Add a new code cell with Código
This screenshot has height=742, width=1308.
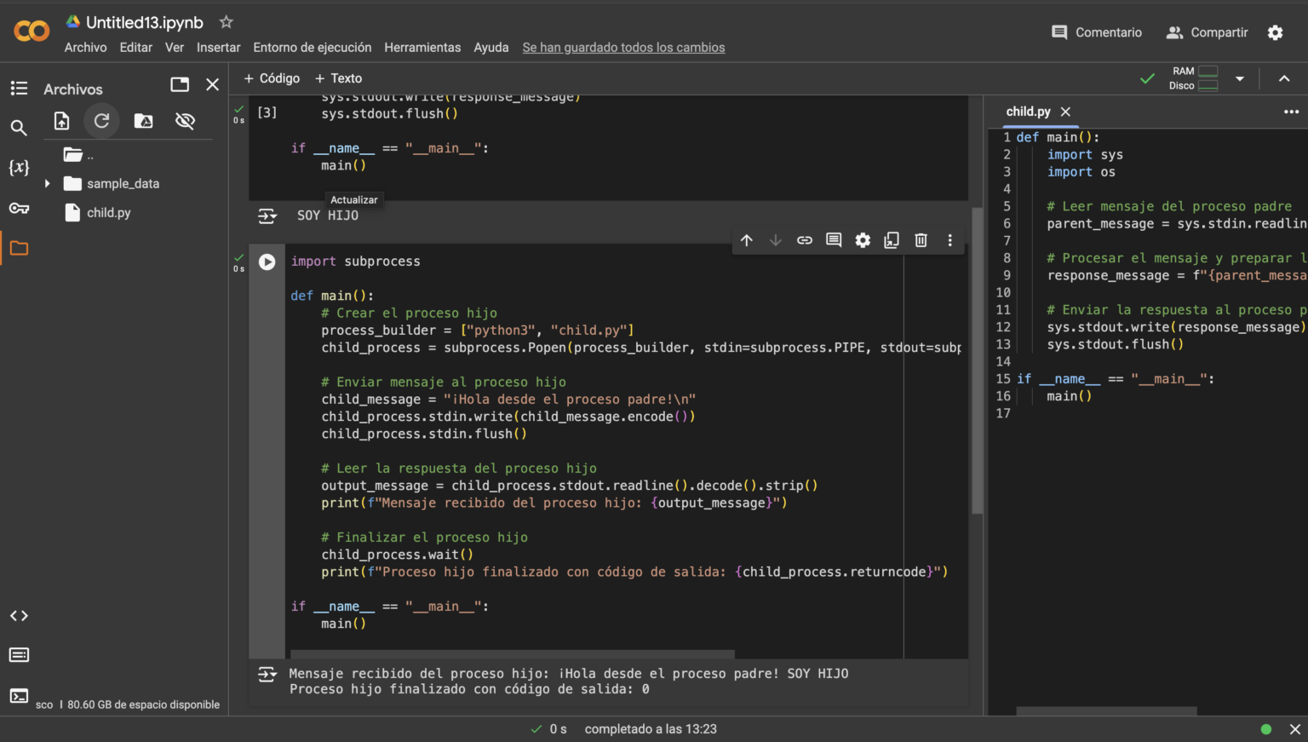[x=272, y=78]
